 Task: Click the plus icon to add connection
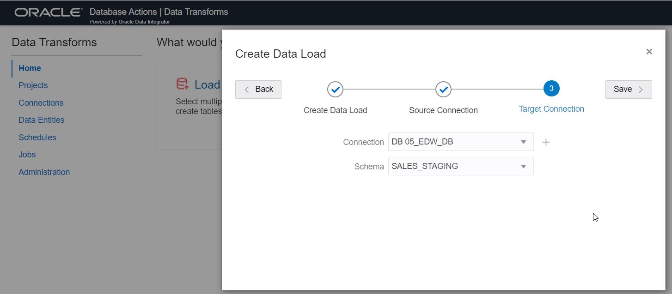[546, 142]
